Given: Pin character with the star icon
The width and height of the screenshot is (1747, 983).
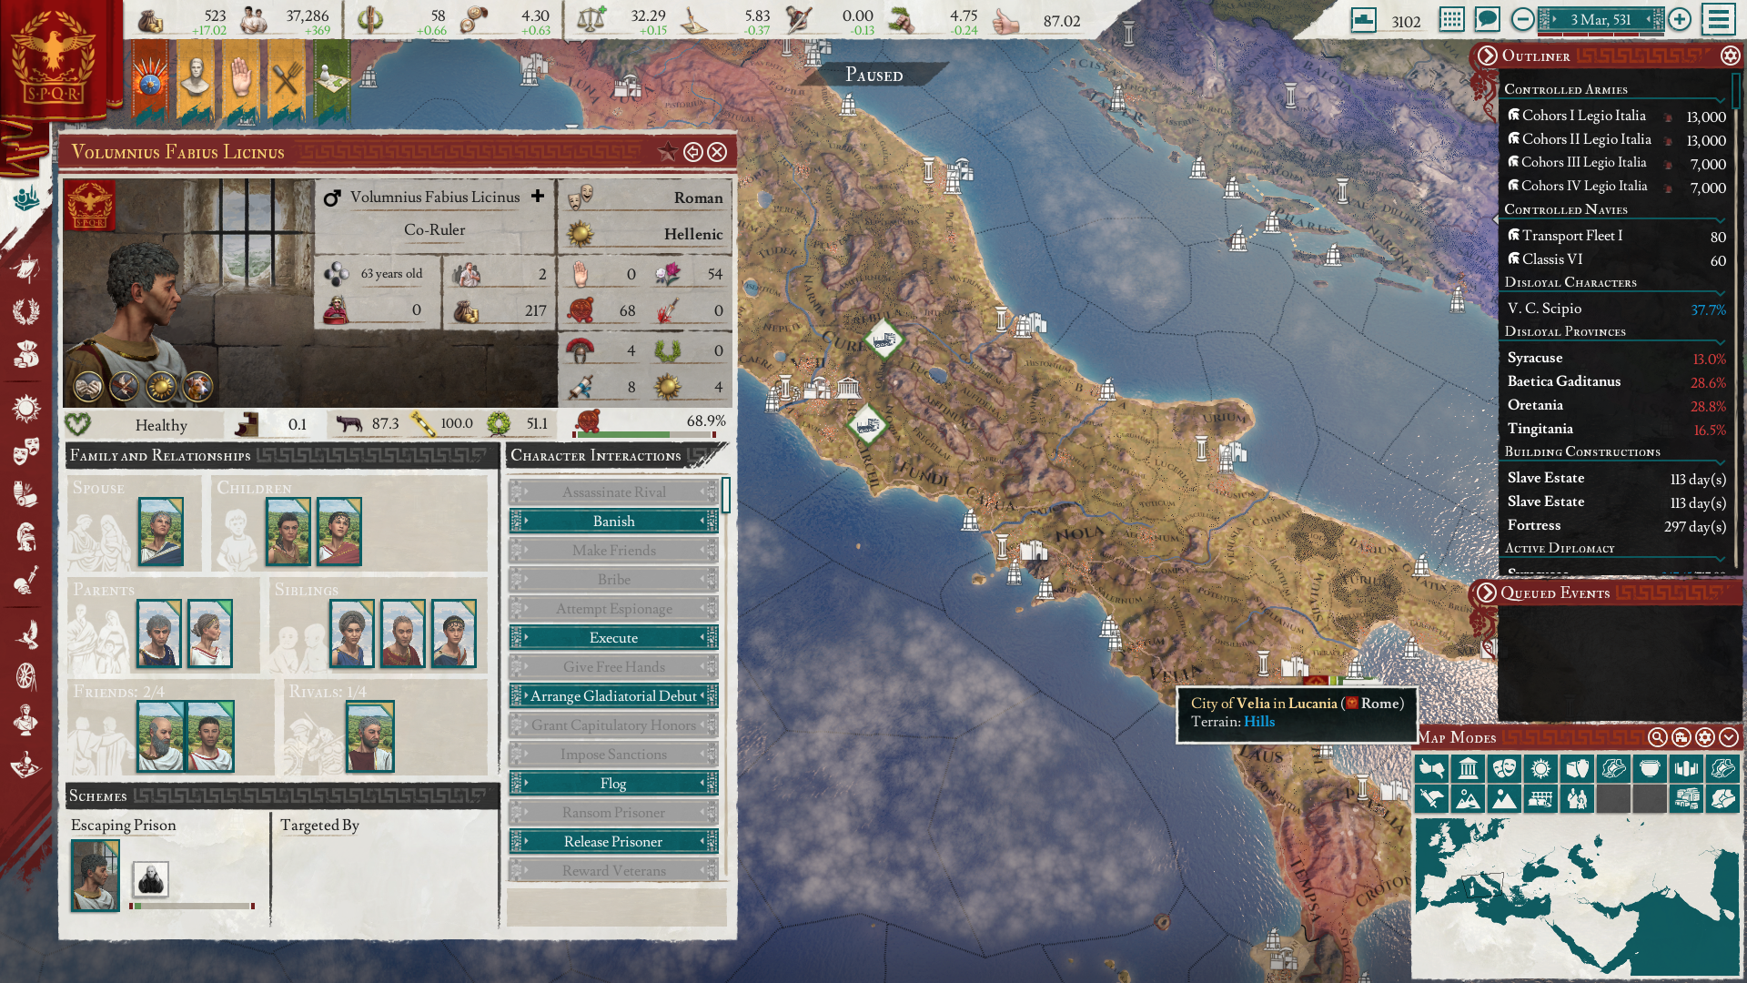Looking at the screenshot, I should pyautogui.click(x=668, y=152).
